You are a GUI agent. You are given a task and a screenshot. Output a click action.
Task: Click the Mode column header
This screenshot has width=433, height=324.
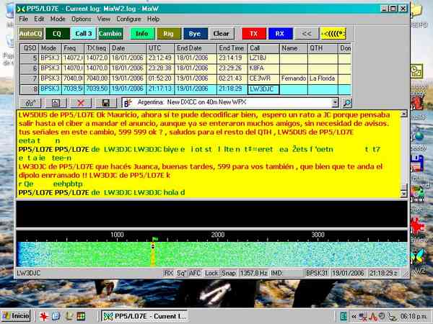pos(50,48)
